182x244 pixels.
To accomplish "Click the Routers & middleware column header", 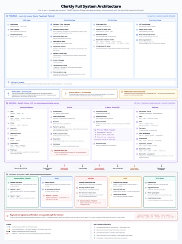I will point(27,107).
